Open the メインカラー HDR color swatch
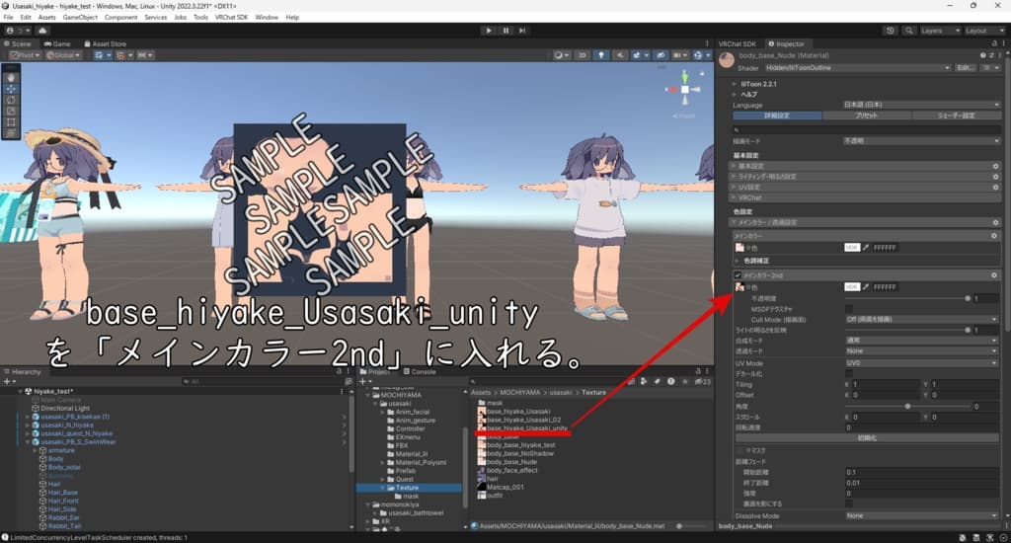The image size is (1011, 543). coord(851,248)
